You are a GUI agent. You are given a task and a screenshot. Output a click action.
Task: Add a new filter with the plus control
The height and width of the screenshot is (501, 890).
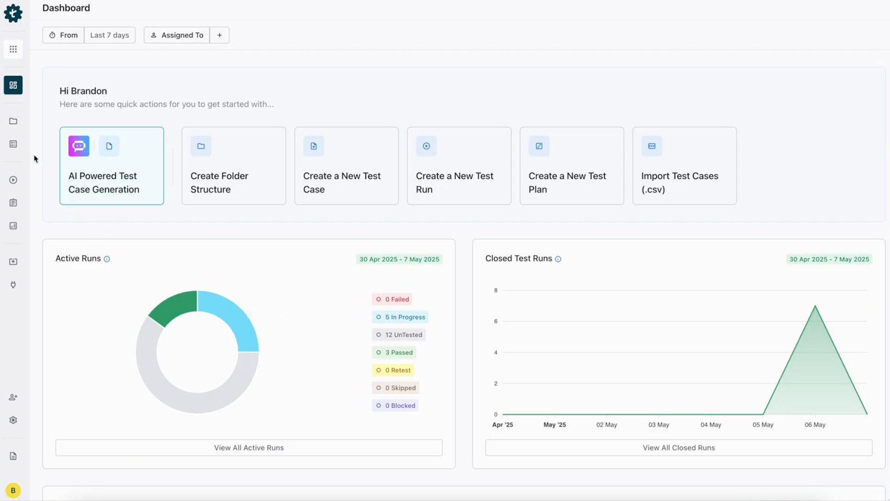point(219,35)
